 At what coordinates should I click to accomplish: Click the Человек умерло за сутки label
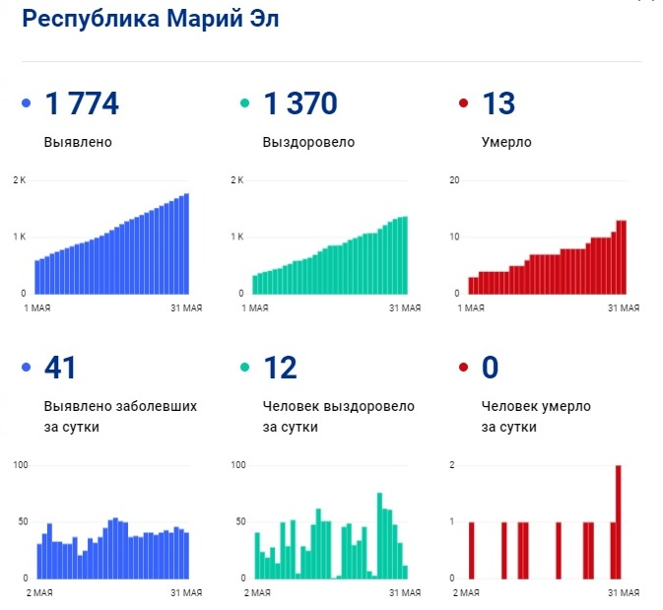click(x=535, y=417)
